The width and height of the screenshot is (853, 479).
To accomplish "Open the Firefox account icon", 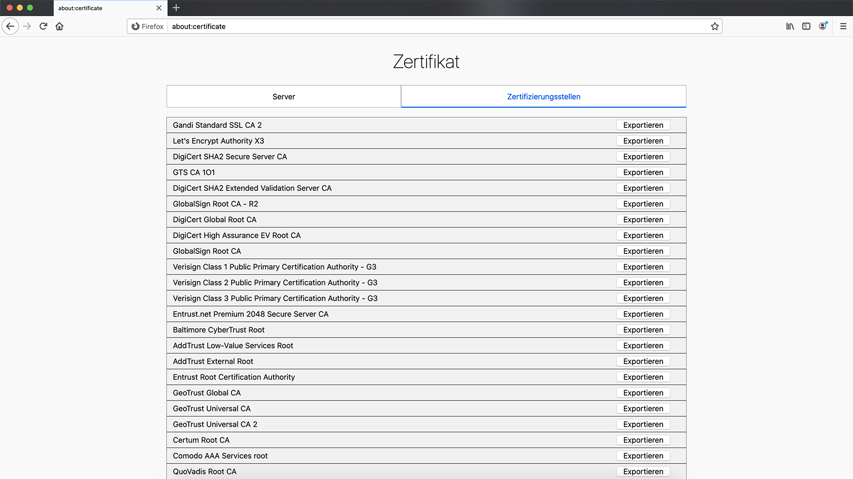I will pyautogui.click(x=823, y=26).
